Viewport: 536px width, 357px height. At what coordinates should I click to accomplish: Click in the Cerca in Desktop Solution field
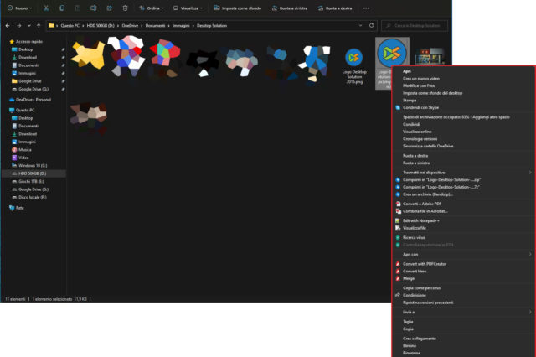click(415, 26)
